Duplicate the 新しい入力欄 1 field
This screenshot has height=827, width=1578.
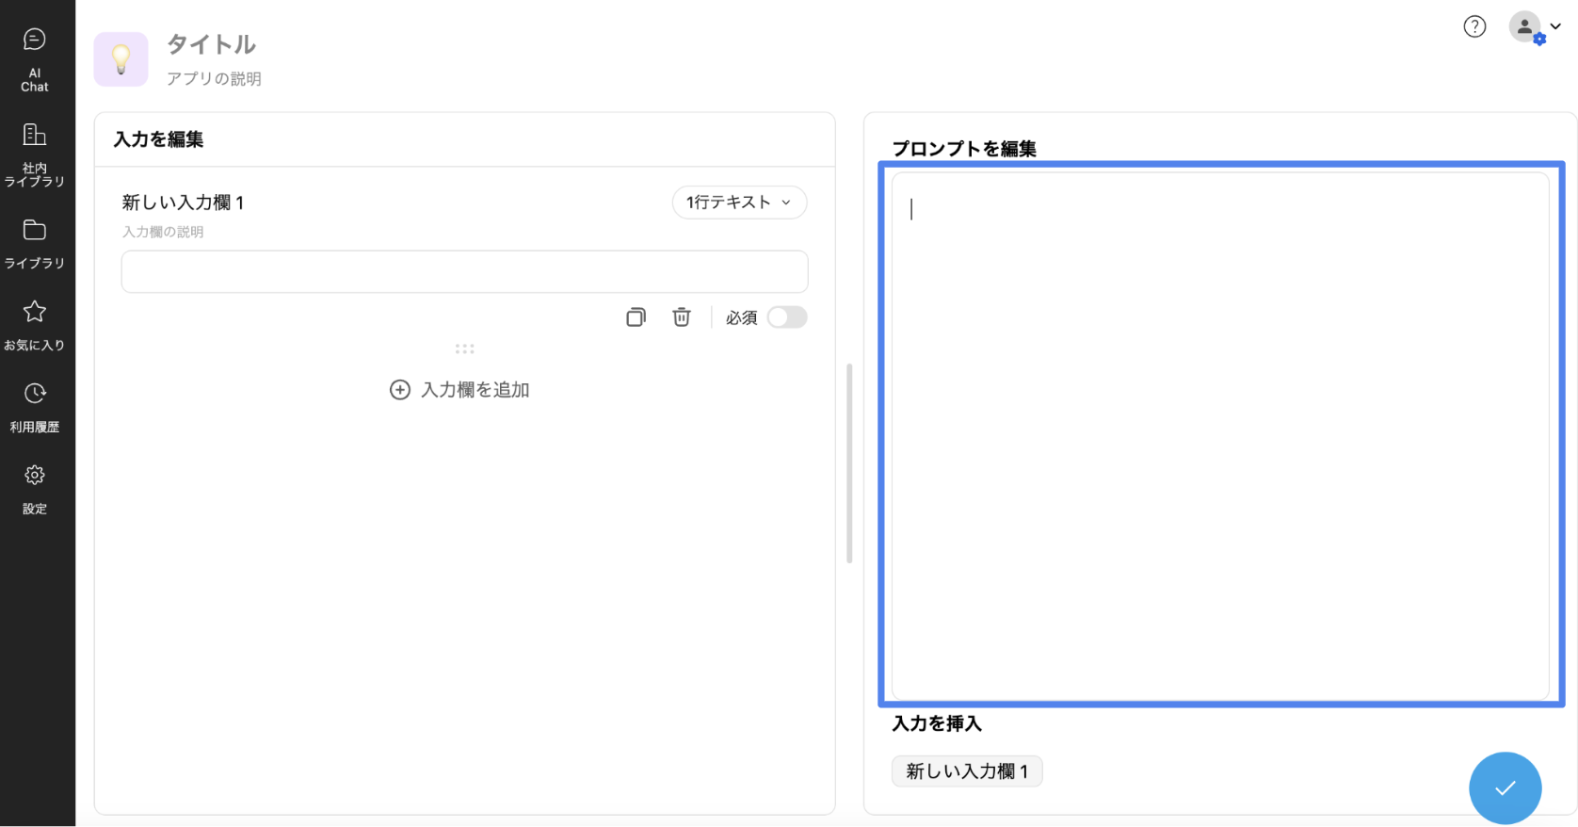[x=636, y=317]
